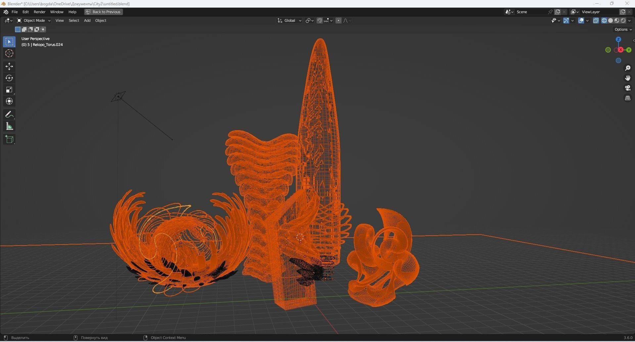Pin the scene with the pin icon
The image size is (635, 342).
click(x=550, y=12)
